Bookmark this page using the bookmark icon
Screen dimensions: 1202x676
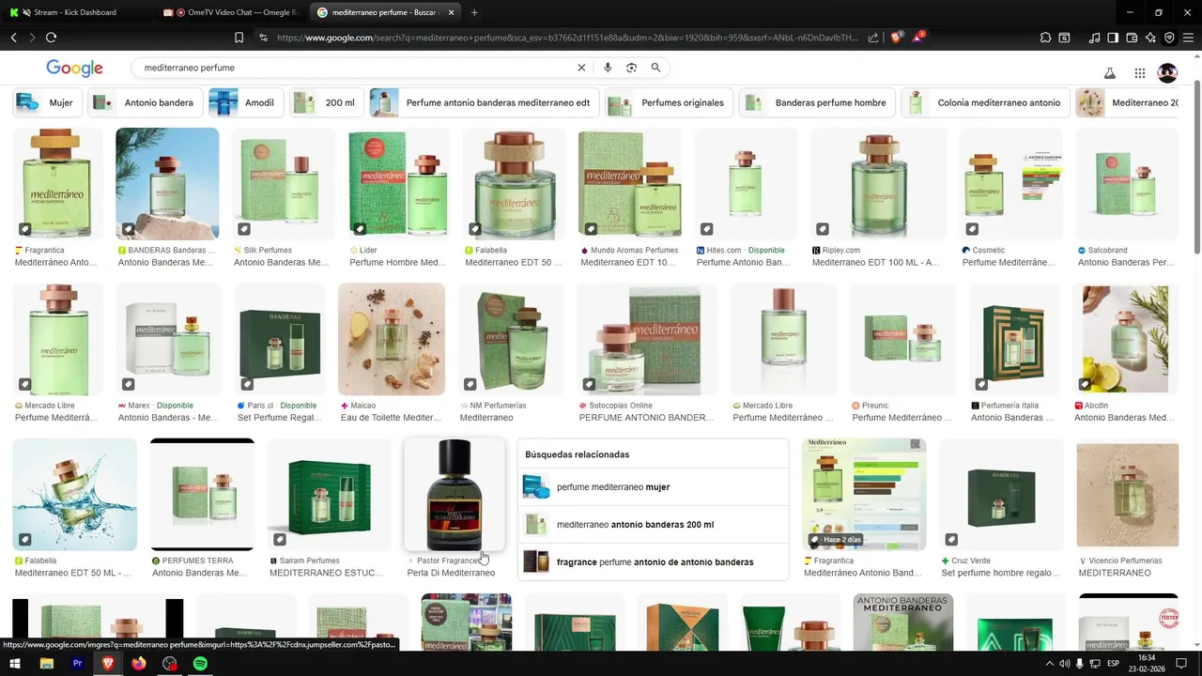[239, 38]
